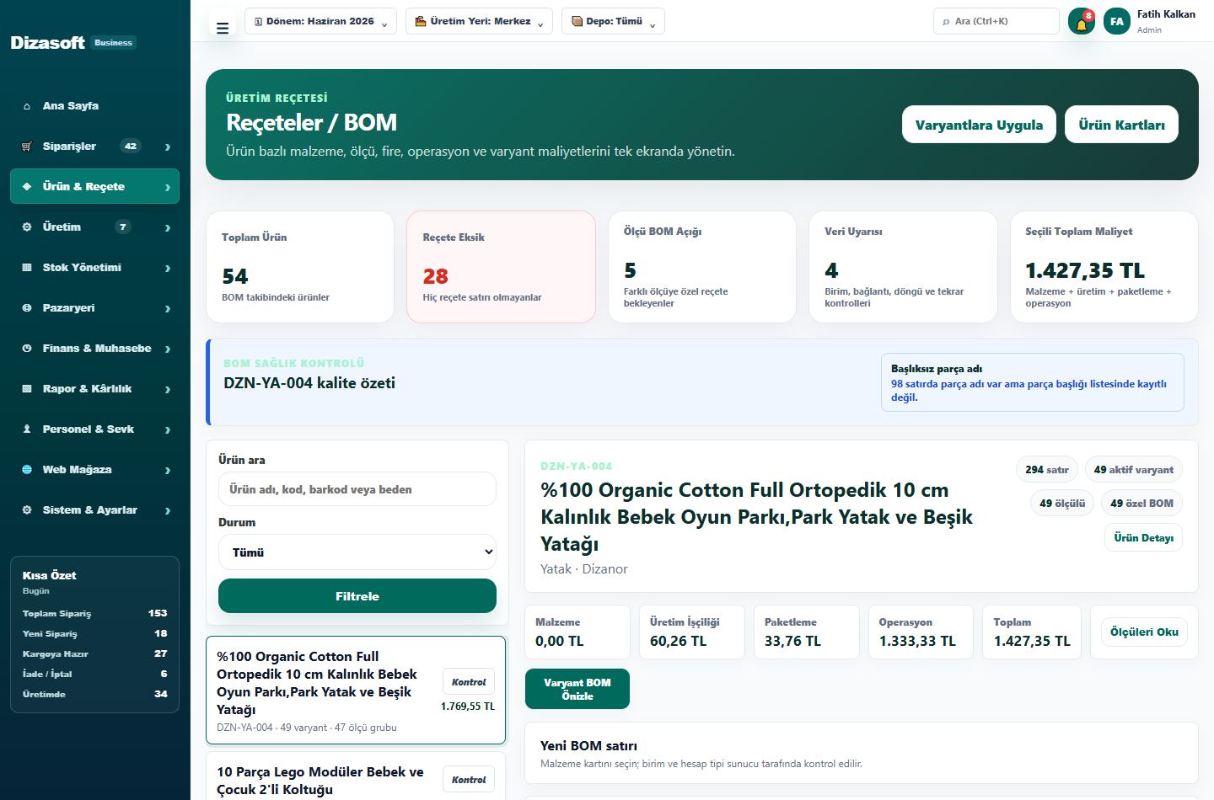The image size is (1214, 800).
Task: Open the Pazaryeri menu item
Action: coord(94,308)
